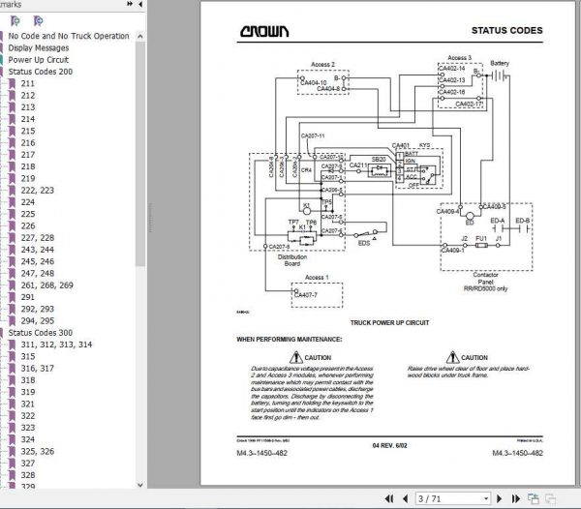The width and height of the screenshot is (581, 509).
Task: Click the bookmark icon beside 212
Action: point(13,96)
